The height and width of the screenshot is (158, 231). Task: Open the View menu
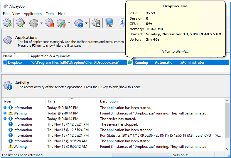[16, 14]
